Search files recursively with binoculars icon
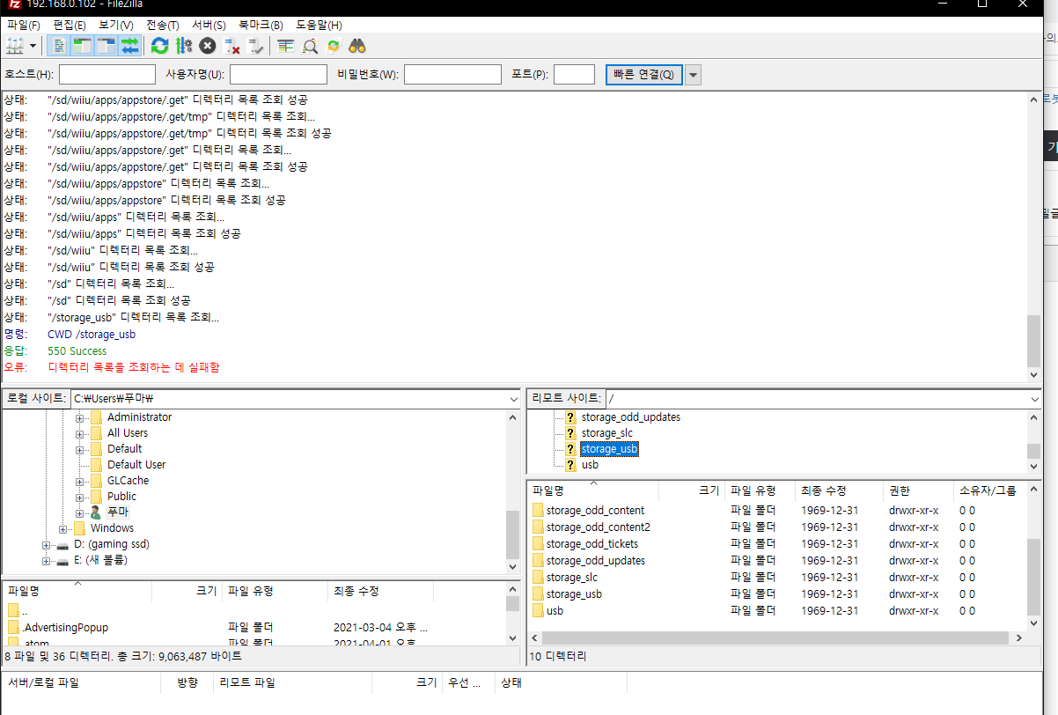This screenshot has width=1058, height=715. pos(357,46)
